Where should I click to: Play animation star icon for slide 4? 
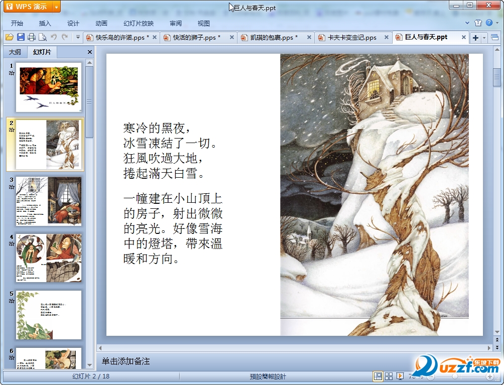click(12, 243)
